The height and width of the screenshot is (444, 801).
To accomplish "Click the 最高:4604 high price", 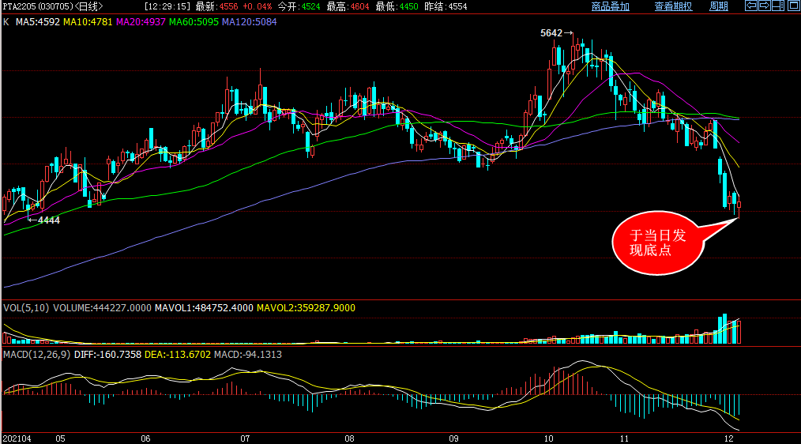I will pos(348,6).
